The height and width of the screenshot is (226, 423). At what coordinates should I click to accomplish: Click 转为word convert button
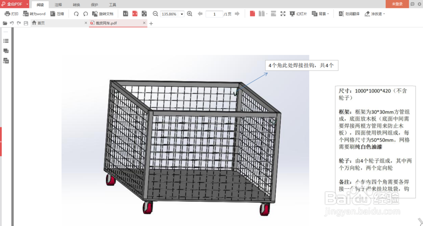click(34, 14)
